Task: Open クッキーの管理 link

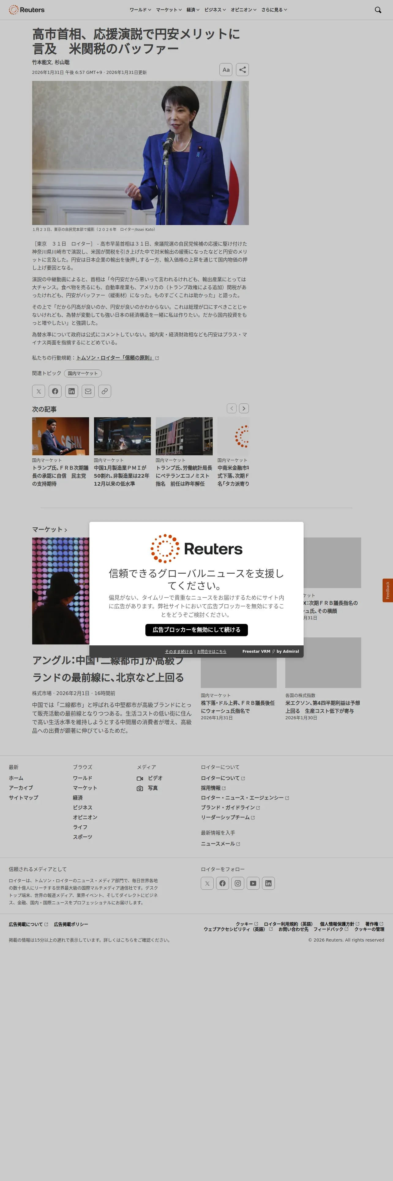Action: [x=369, y=929]
